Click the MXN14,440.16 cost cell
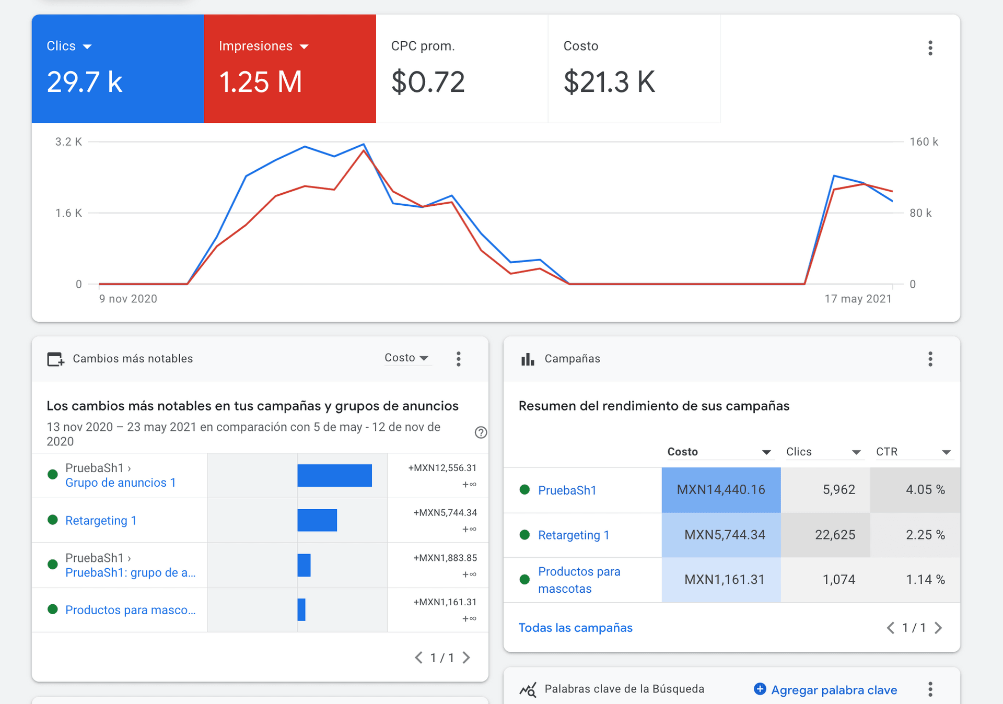1003x704 pixels. click(x=721, y=490)
